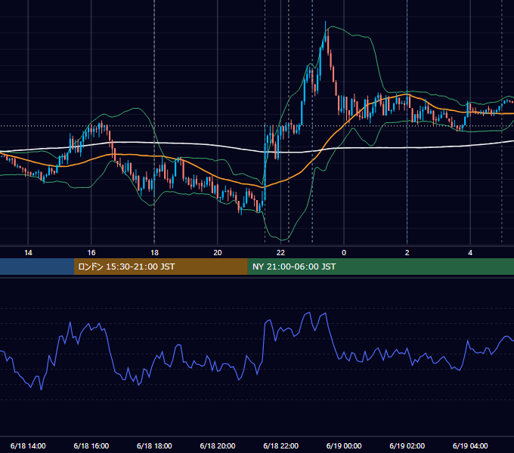The image size is (514, 453).
Task: Click the 6/19 00:00 indicator axis label
Action: coord(344,445)
